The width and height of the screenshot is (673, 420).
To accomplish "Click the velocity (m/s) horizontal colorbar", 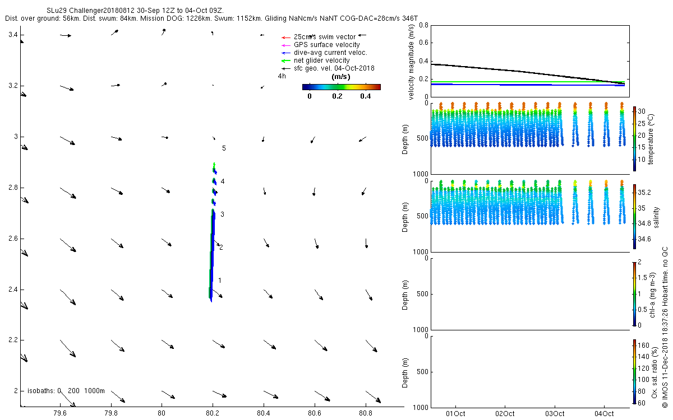I will click(341, 87).
